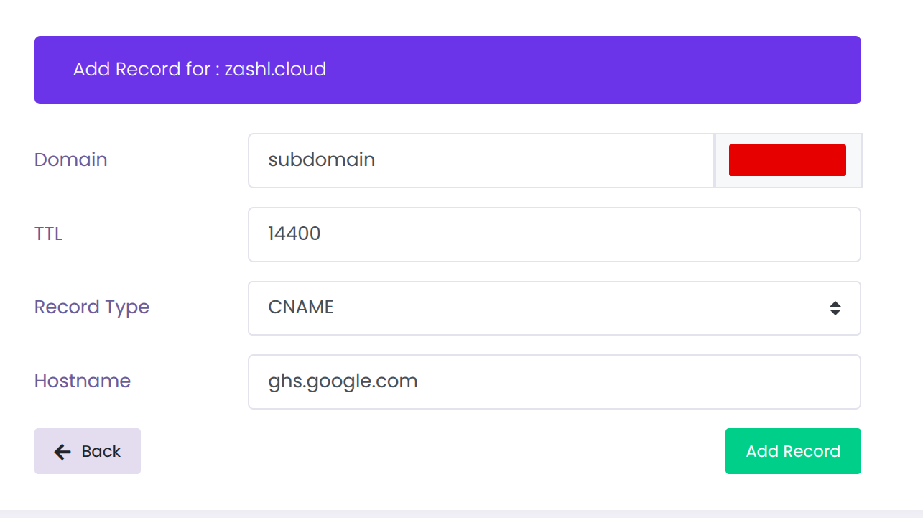
Task: Go back using the Back button
Action: pyautogui.click(x=88, y=451)
